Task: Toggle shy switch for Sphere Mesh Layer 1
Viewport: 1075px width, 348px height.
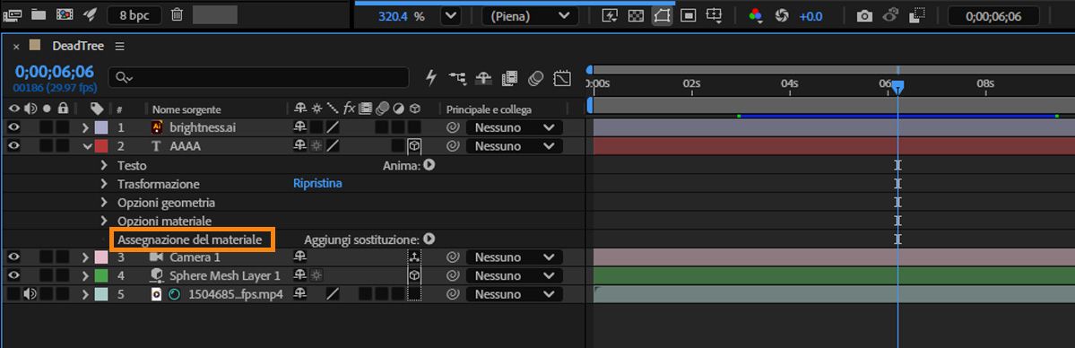Action: [300, 275]
